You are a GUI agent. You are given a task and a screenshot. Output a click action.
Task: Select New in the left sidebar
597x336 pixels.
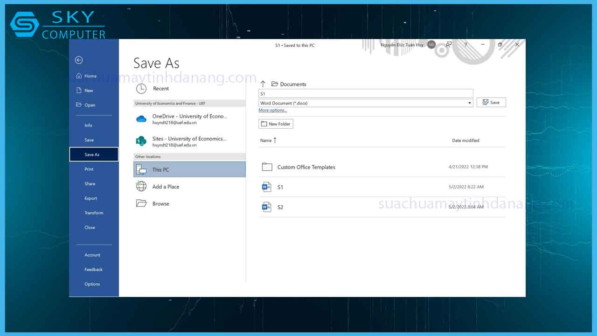(85, 91)
